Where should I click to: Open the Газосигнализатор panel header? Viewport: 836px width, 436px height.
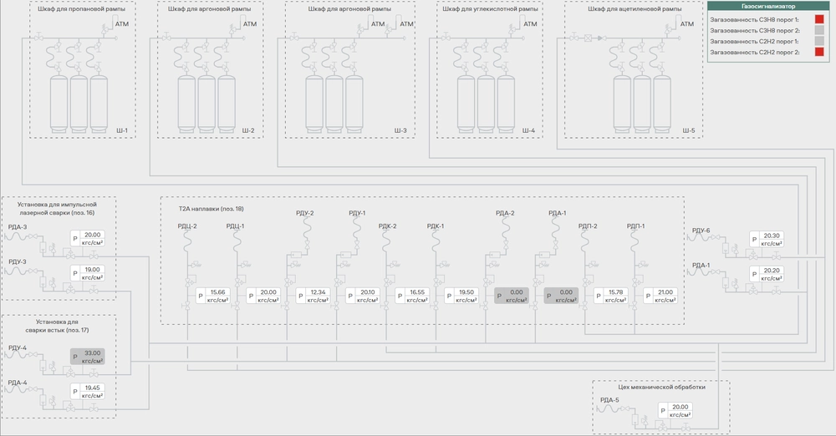coord(770,7)
